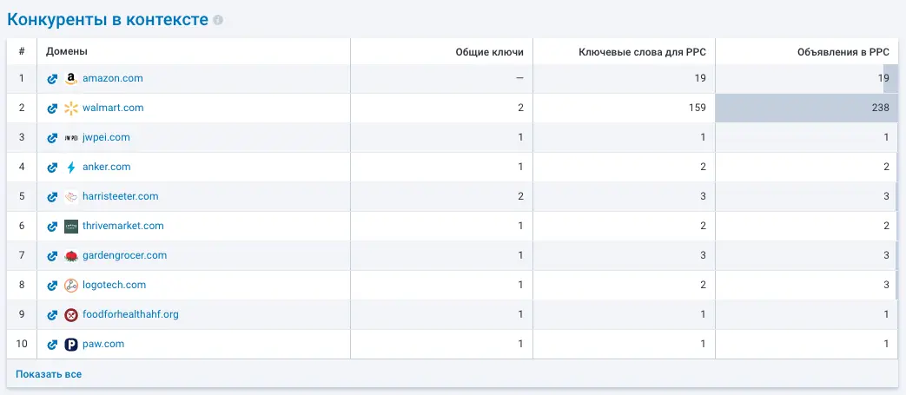Open jwpei.com using its external link icon

click(x=52, y=138)
